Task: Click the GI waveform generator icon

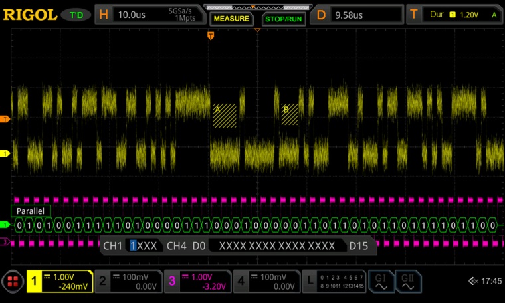Action: pyautogui.click(x=381, y=282)
